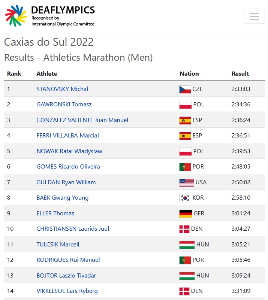Click the Deaflympics logo icon
This screenshot has height=300, width=268.
tap(16, 16)
